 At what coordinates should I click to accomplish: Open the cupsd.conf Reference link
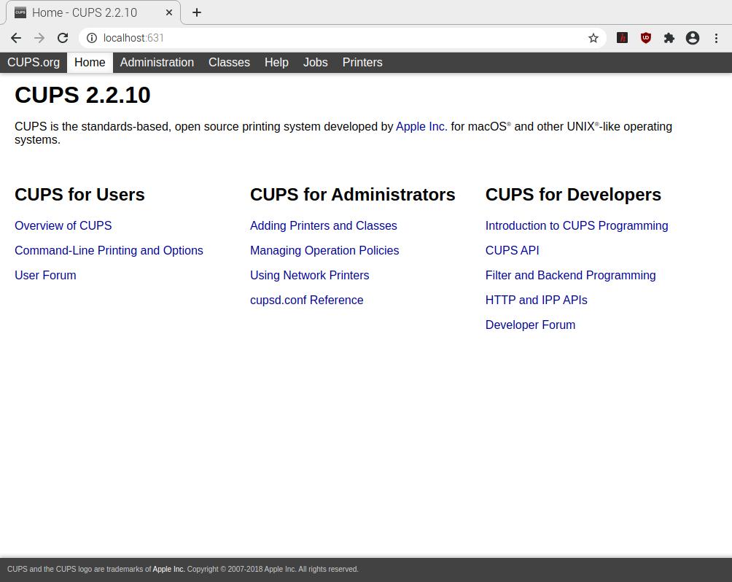(x=306, y=300)
